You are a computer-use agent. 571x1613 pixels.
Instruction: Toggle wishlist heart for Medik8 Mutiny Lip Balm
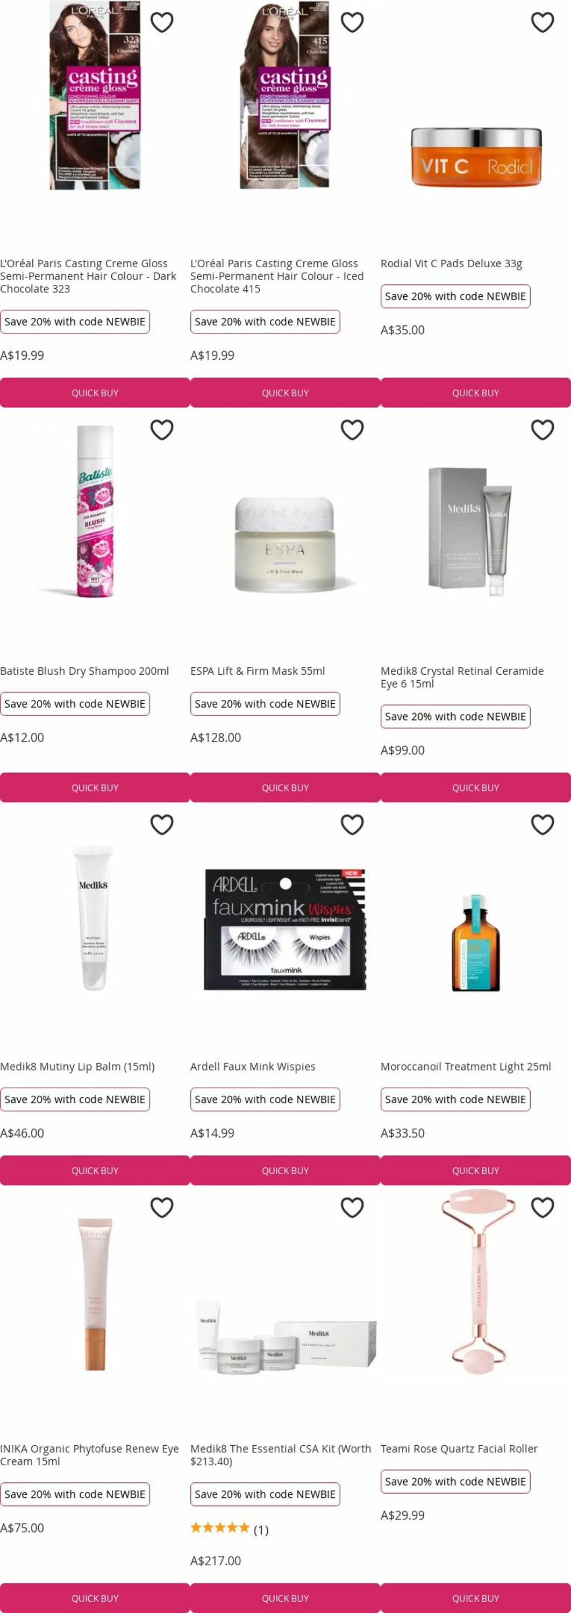pyautogui.click(x=161, y=825)
